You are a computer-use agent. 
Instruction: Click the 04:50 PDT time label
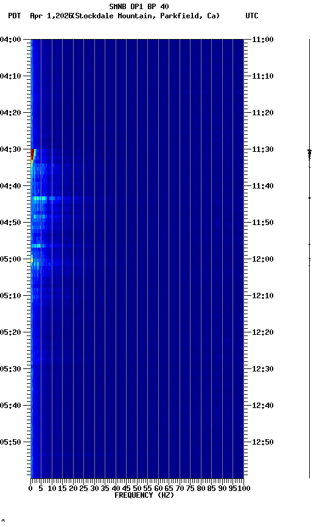[10, 223]
